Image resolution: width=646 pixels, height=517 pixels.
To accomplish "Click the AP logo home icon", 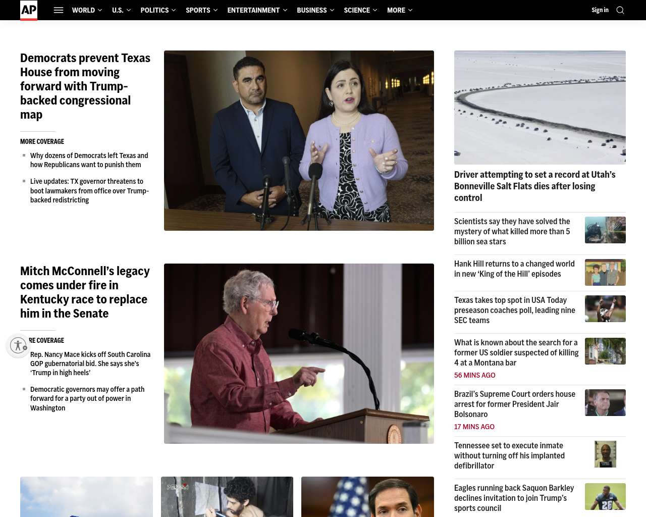I will (29, 10).
